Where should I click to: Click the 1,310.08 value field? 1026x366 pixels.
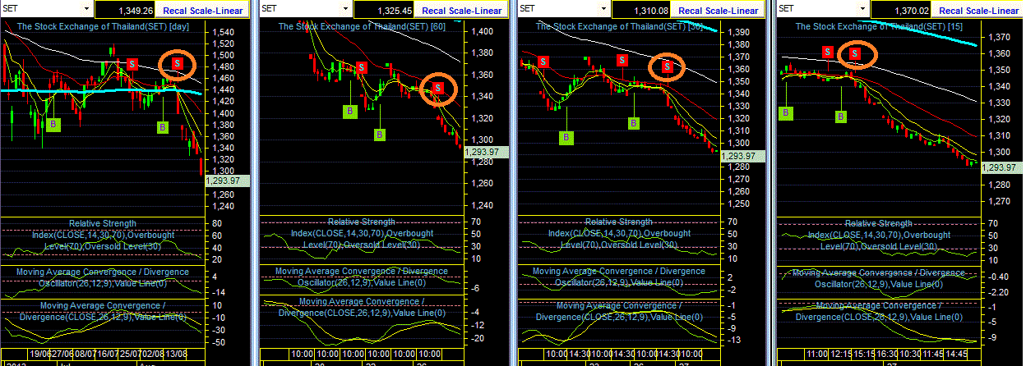click(x=640, y=11)
